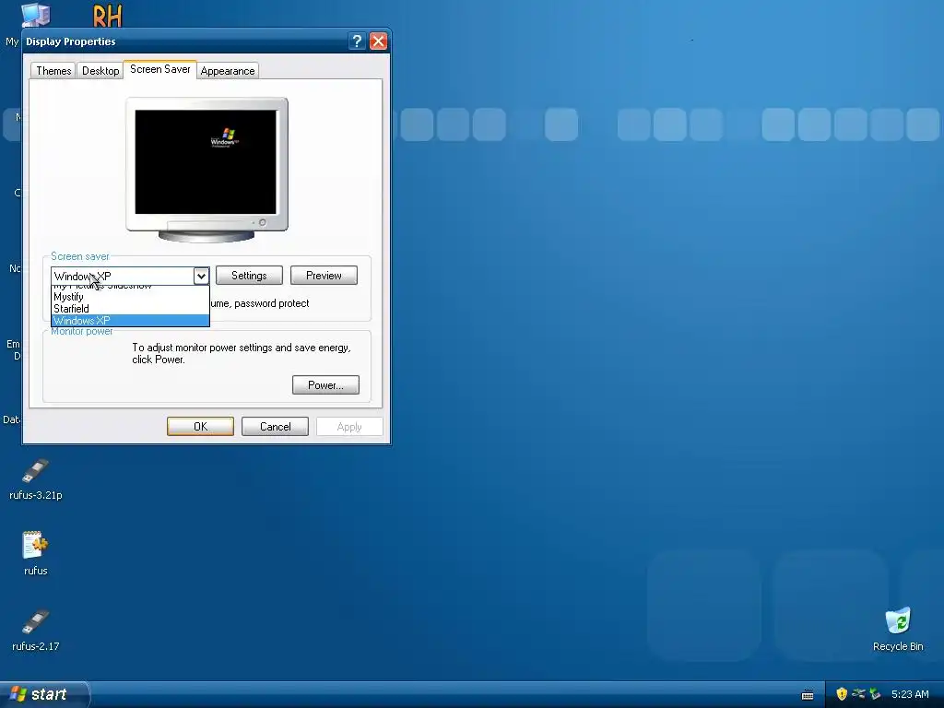The width and height of the screenshot is (944, 708).
Task: Click the taskbar clock showing 5:23 AM
Action: click(910, 694)
